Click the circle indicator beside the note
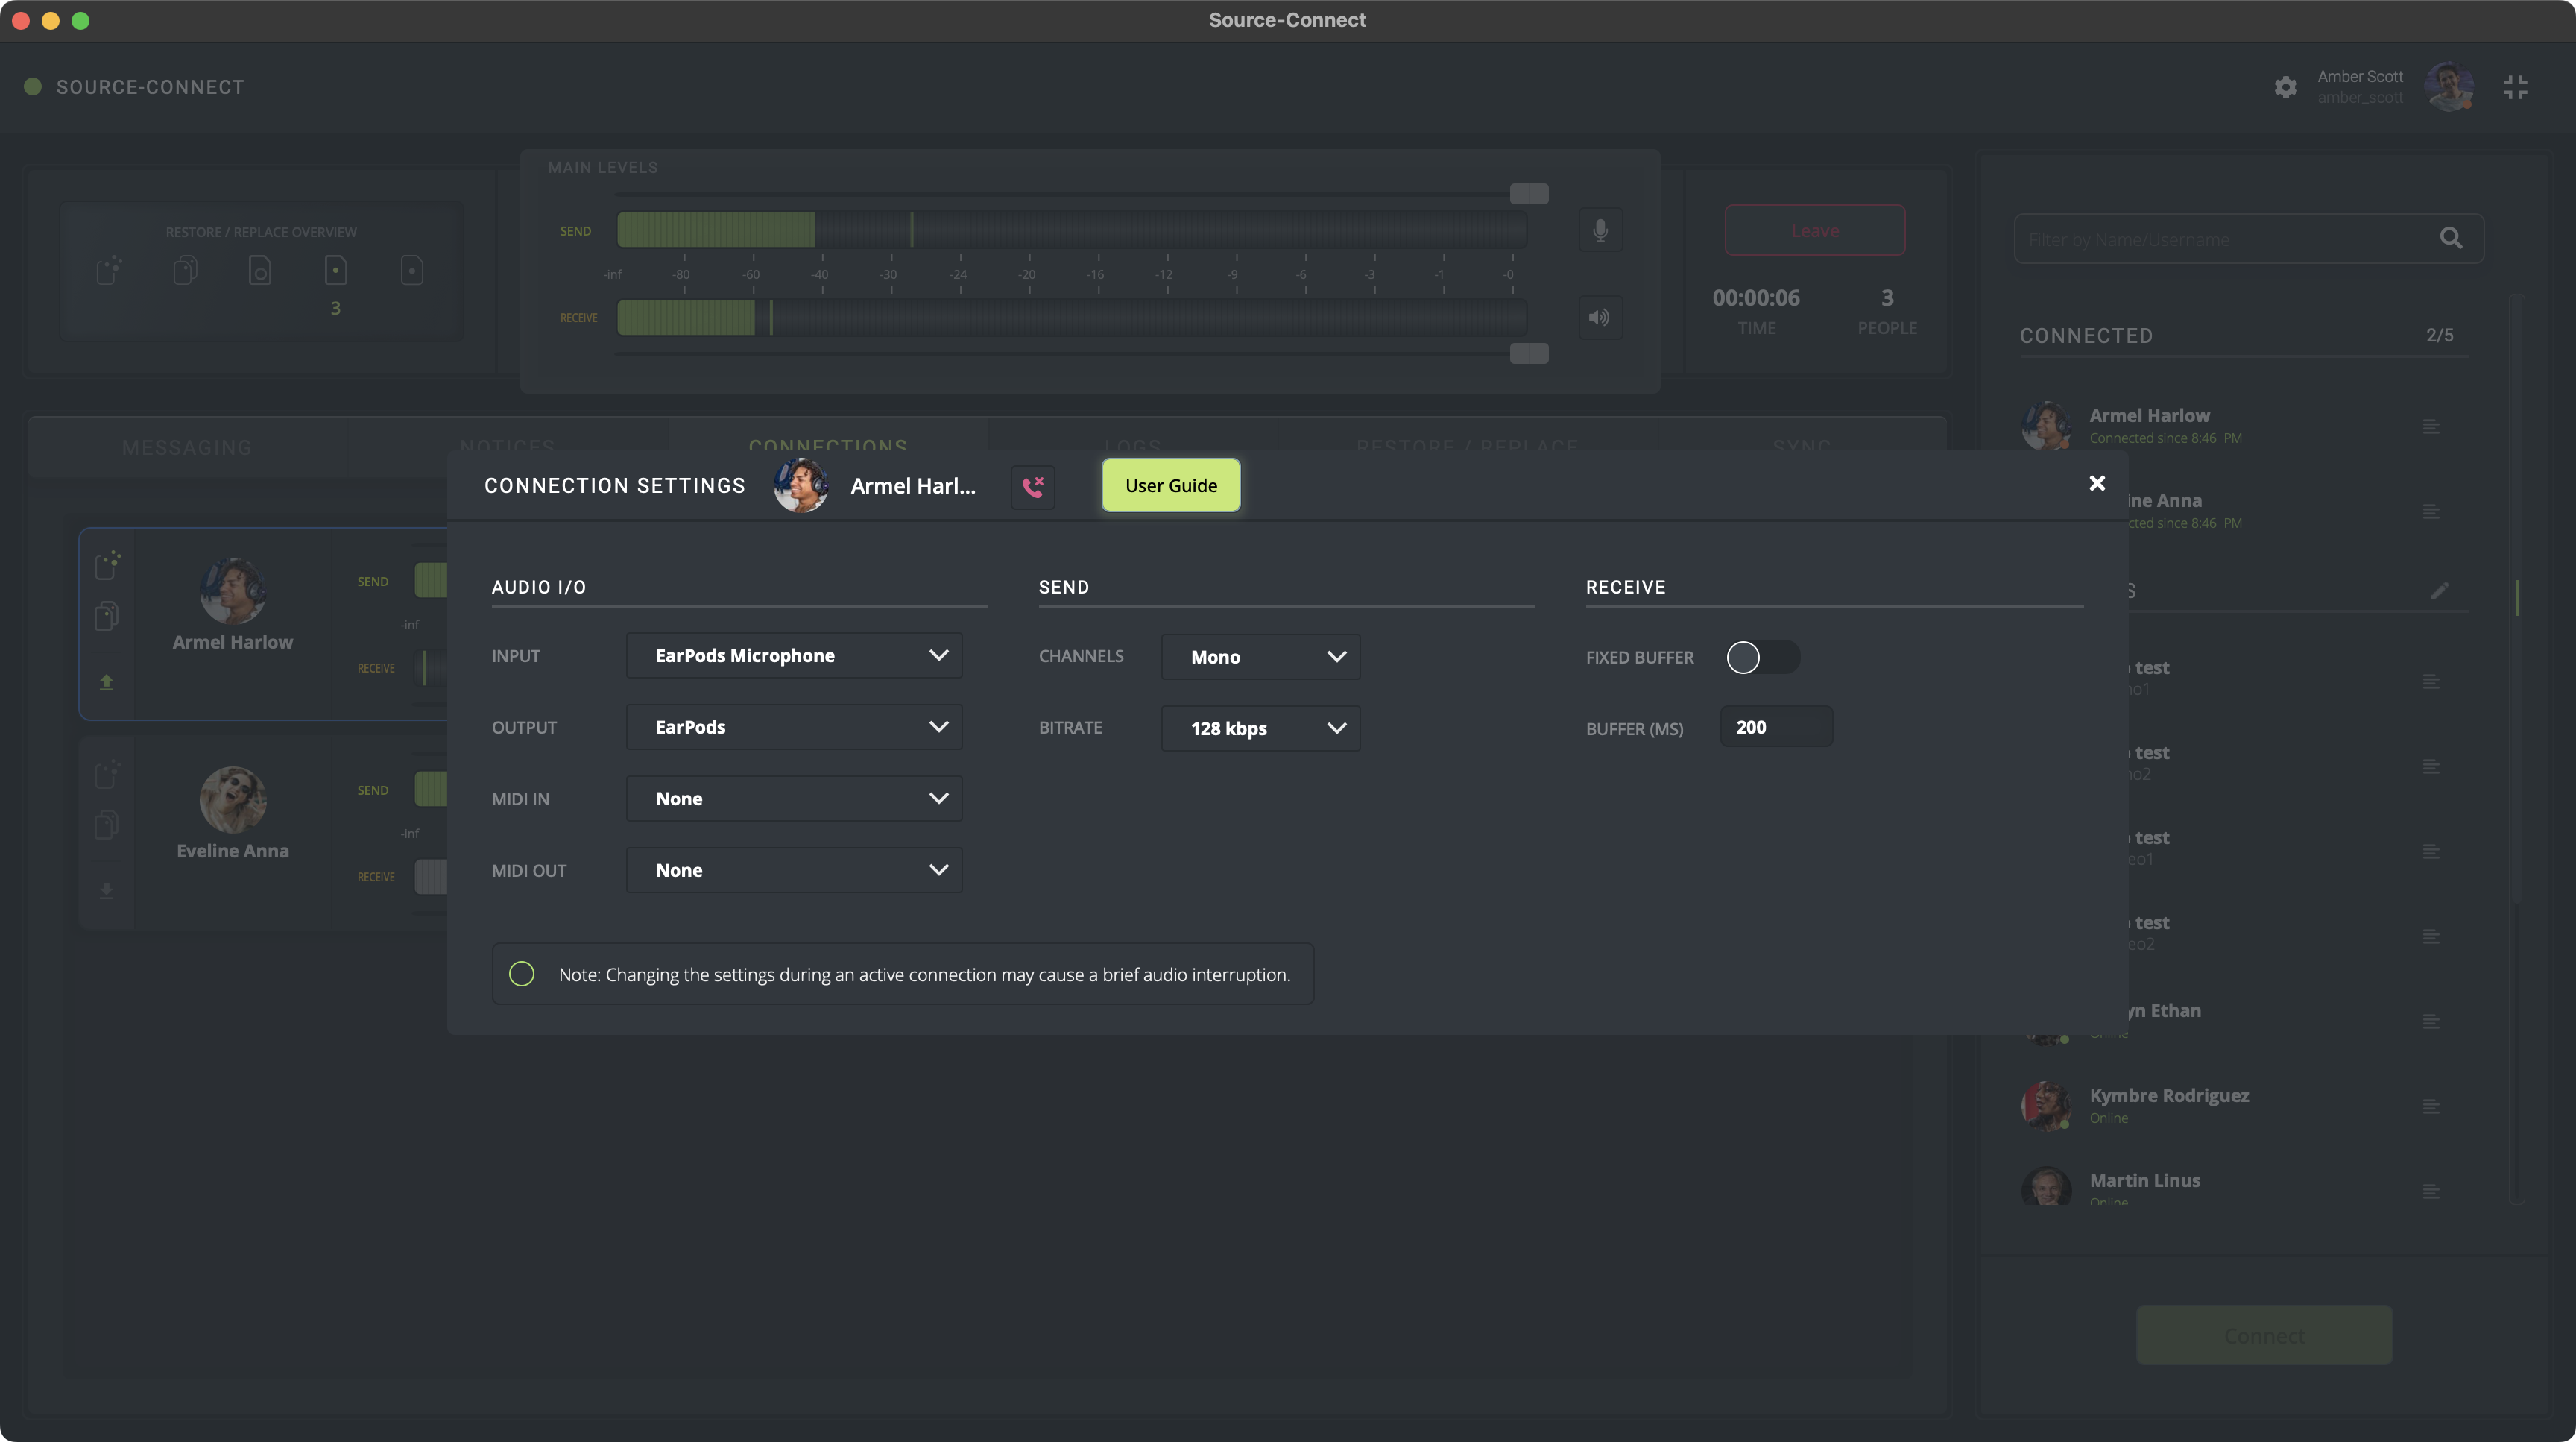2576x1442 pixels. (x=521, y=974)
